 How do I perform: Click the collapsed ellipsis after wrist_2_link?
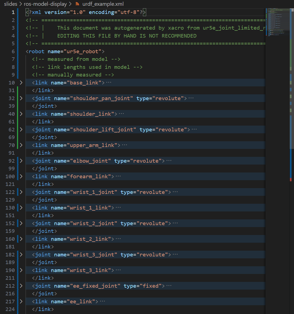(x=118, y=239)
